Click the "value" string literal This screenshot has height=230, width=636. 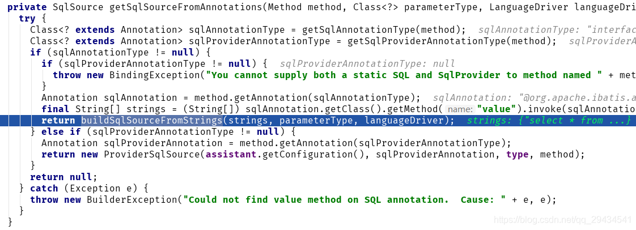pyautogui.click(x=495, y=109)
